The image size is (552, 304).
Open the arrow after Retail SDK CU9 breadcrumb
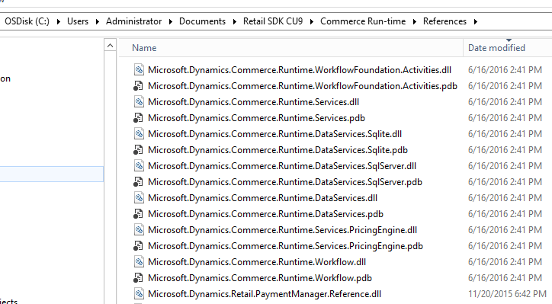coord(312,21)
